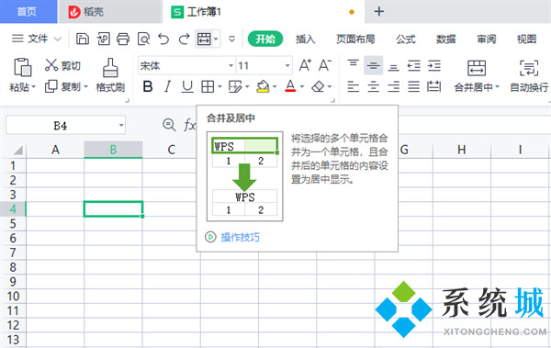Click the 工作簿1 document tab

coord(264,12)
